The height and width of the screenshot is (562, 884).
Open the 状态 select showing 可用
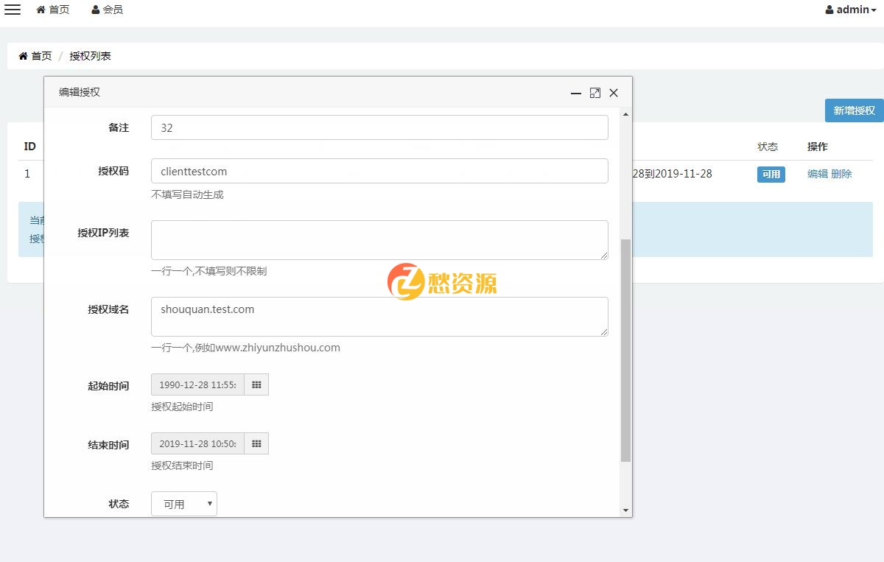tap(183, 504)
